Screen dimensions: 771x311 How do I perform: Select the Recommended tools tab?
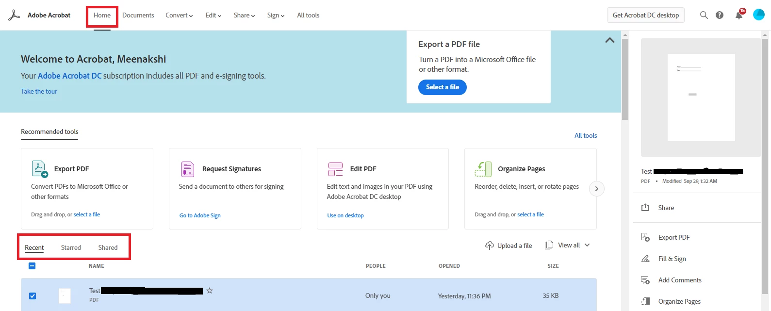49,131
